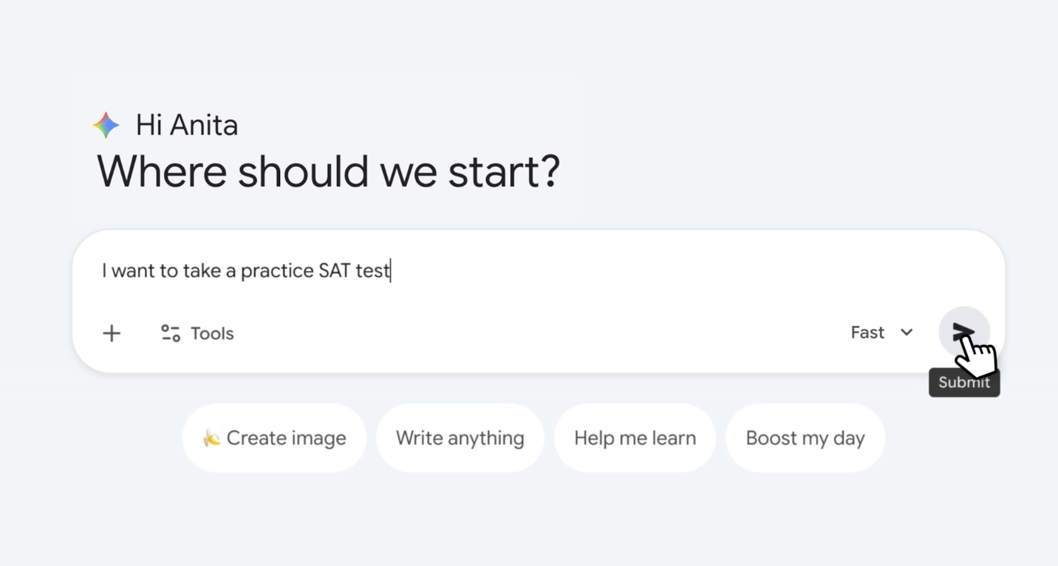The height and width of the screenshot is (566, 1058).
Task: Click the Hi Anita greeting text
Action: click(187, 126)
